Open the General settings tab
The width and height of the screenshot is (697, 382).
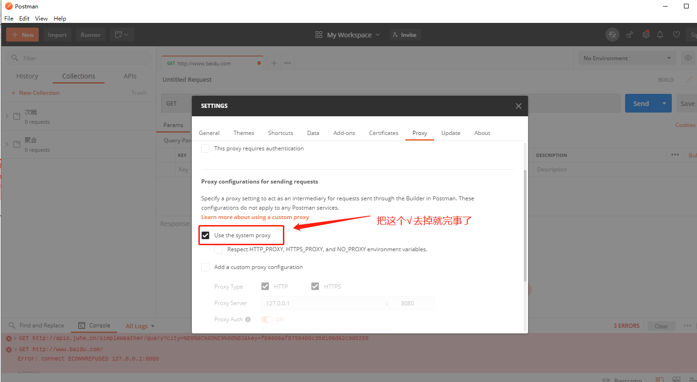[209, 133]
